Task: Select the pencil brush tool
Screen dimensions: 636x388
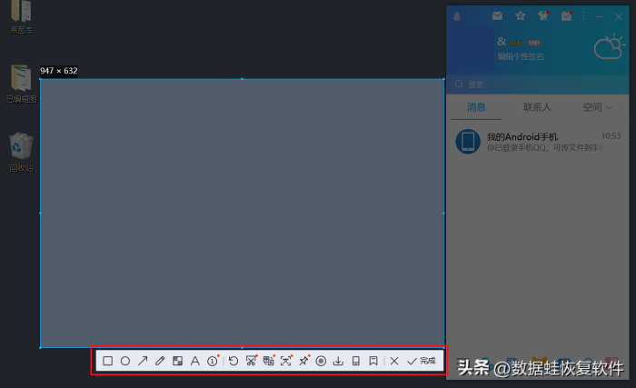Action: [x=160, y=361]
